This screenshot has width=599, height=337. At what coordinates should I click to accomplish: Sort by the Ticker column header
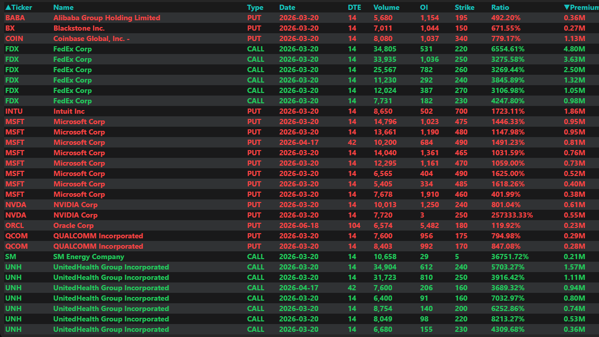19,7
